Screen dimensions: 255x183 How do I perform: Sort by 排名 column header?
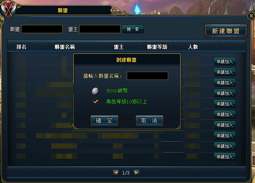click(21, 47)
